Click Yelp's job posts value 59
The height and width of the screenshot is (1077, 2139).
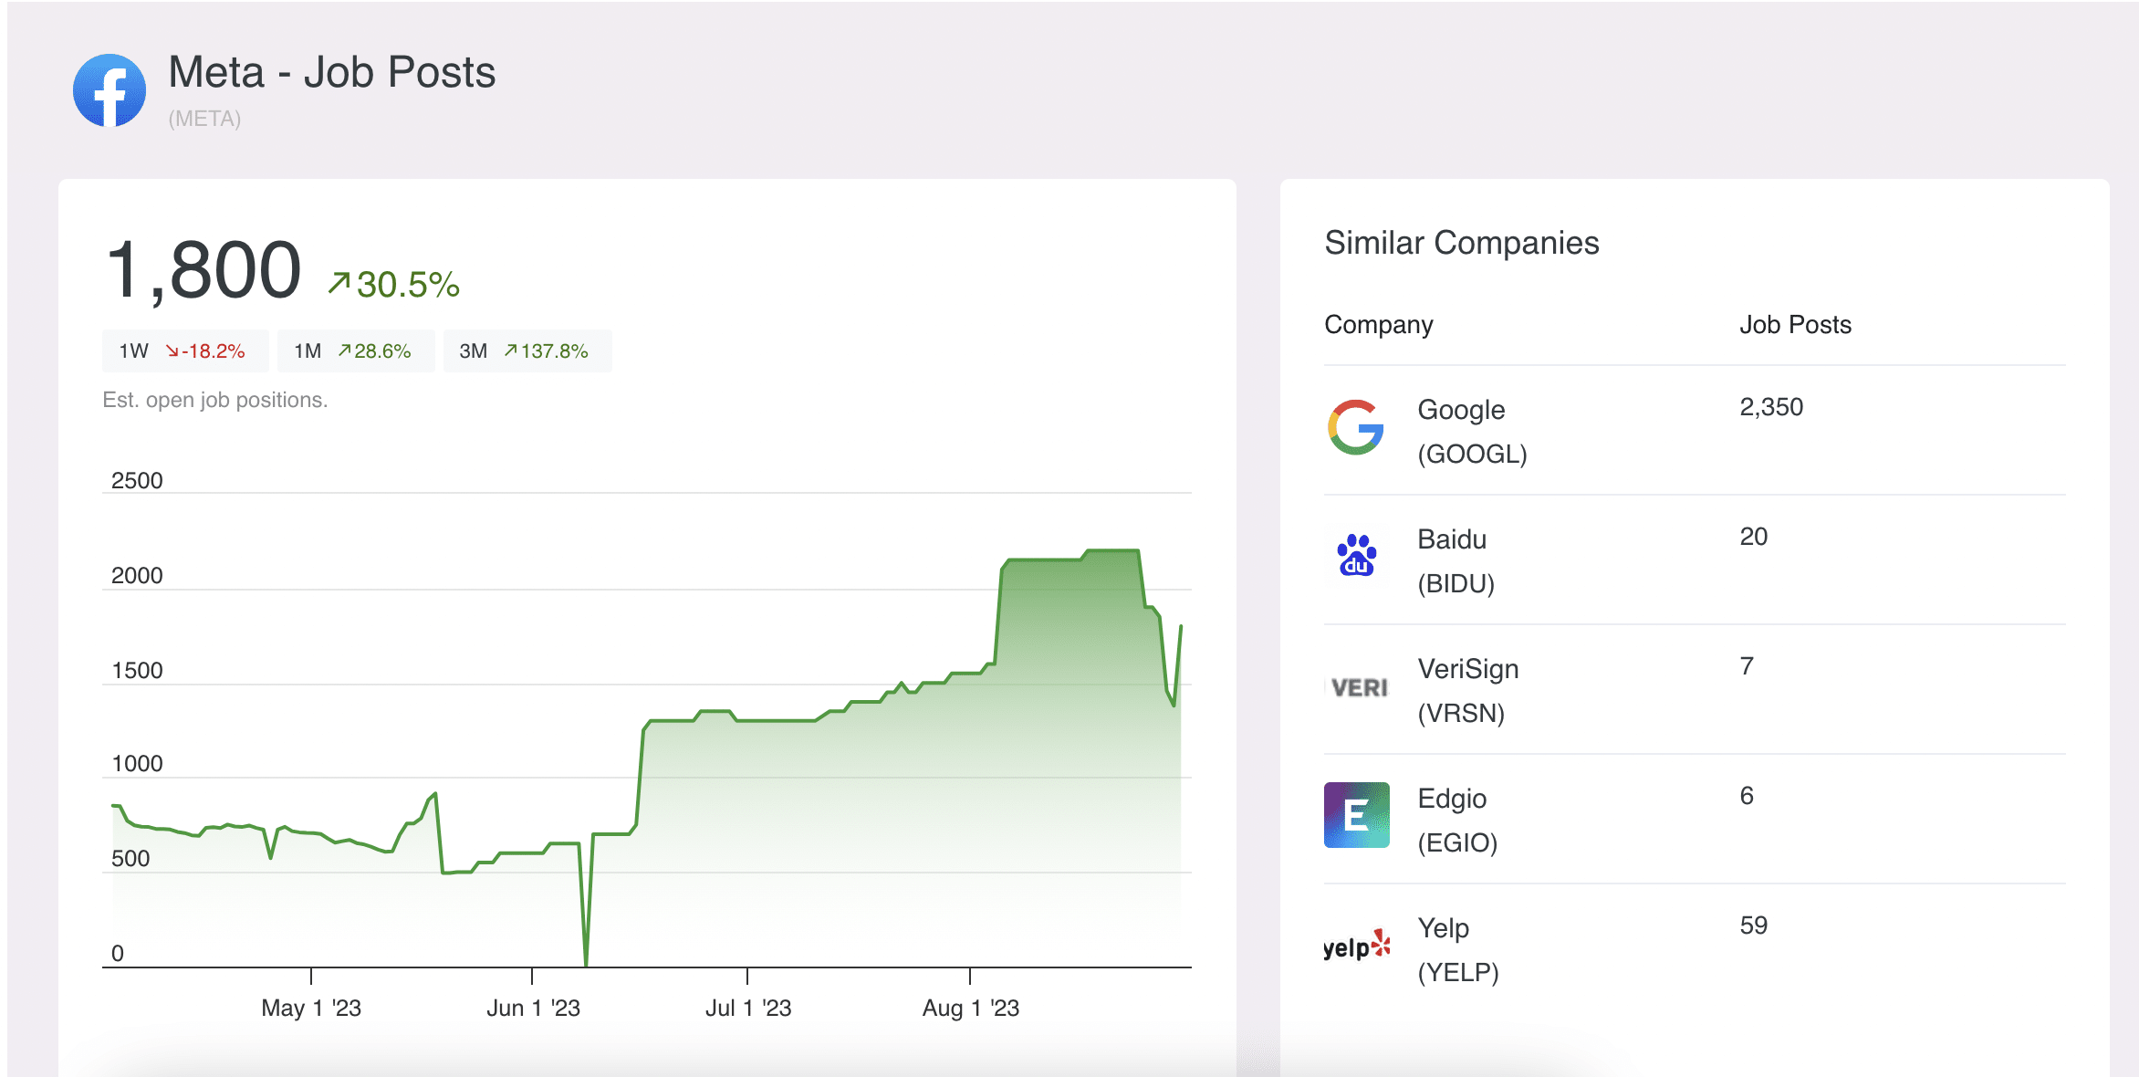pos(1753,925)
